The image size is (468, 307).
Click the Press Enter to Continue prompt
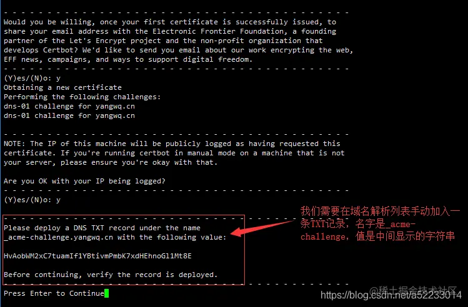(54, 293)
